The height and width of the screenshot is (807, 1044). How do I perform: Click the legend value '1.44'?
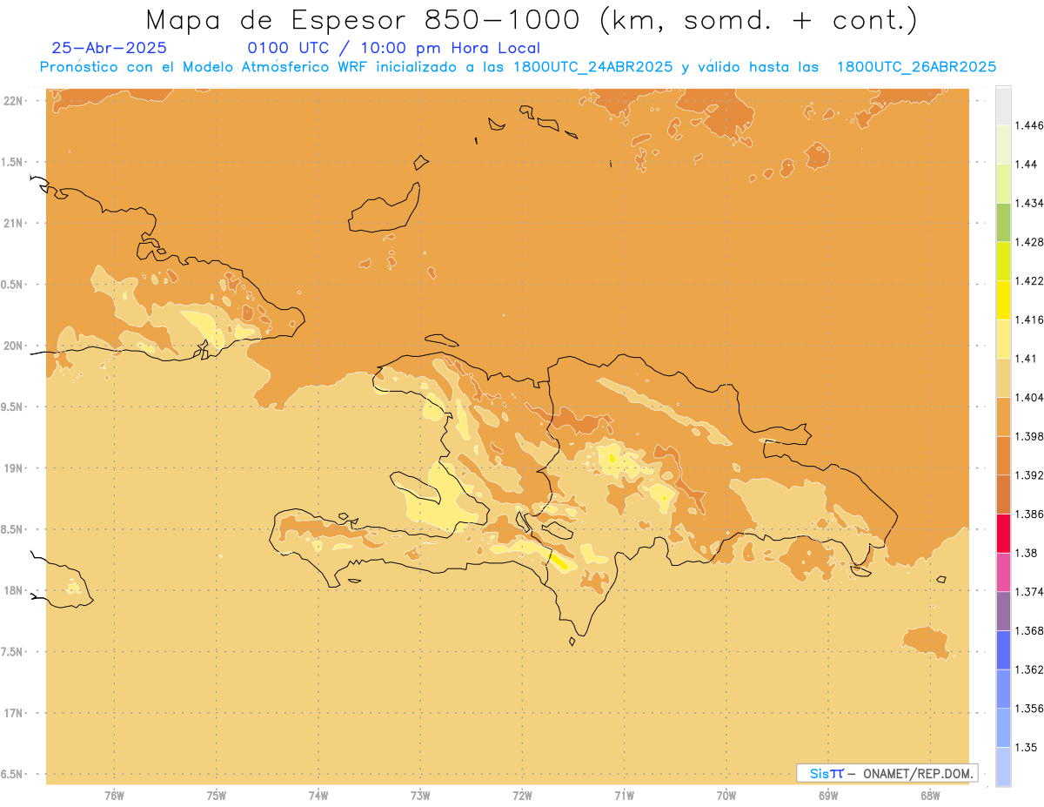point(1026,165)
